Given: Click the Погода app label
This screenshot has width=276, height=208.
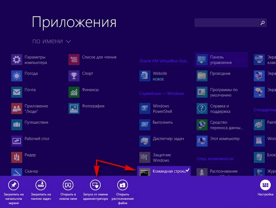Looking at the screenshot, I should (31, 73).
